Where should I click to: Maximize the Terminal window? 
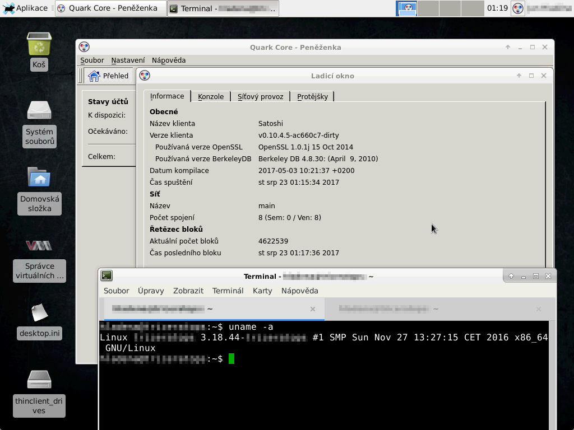pos(535,276)
